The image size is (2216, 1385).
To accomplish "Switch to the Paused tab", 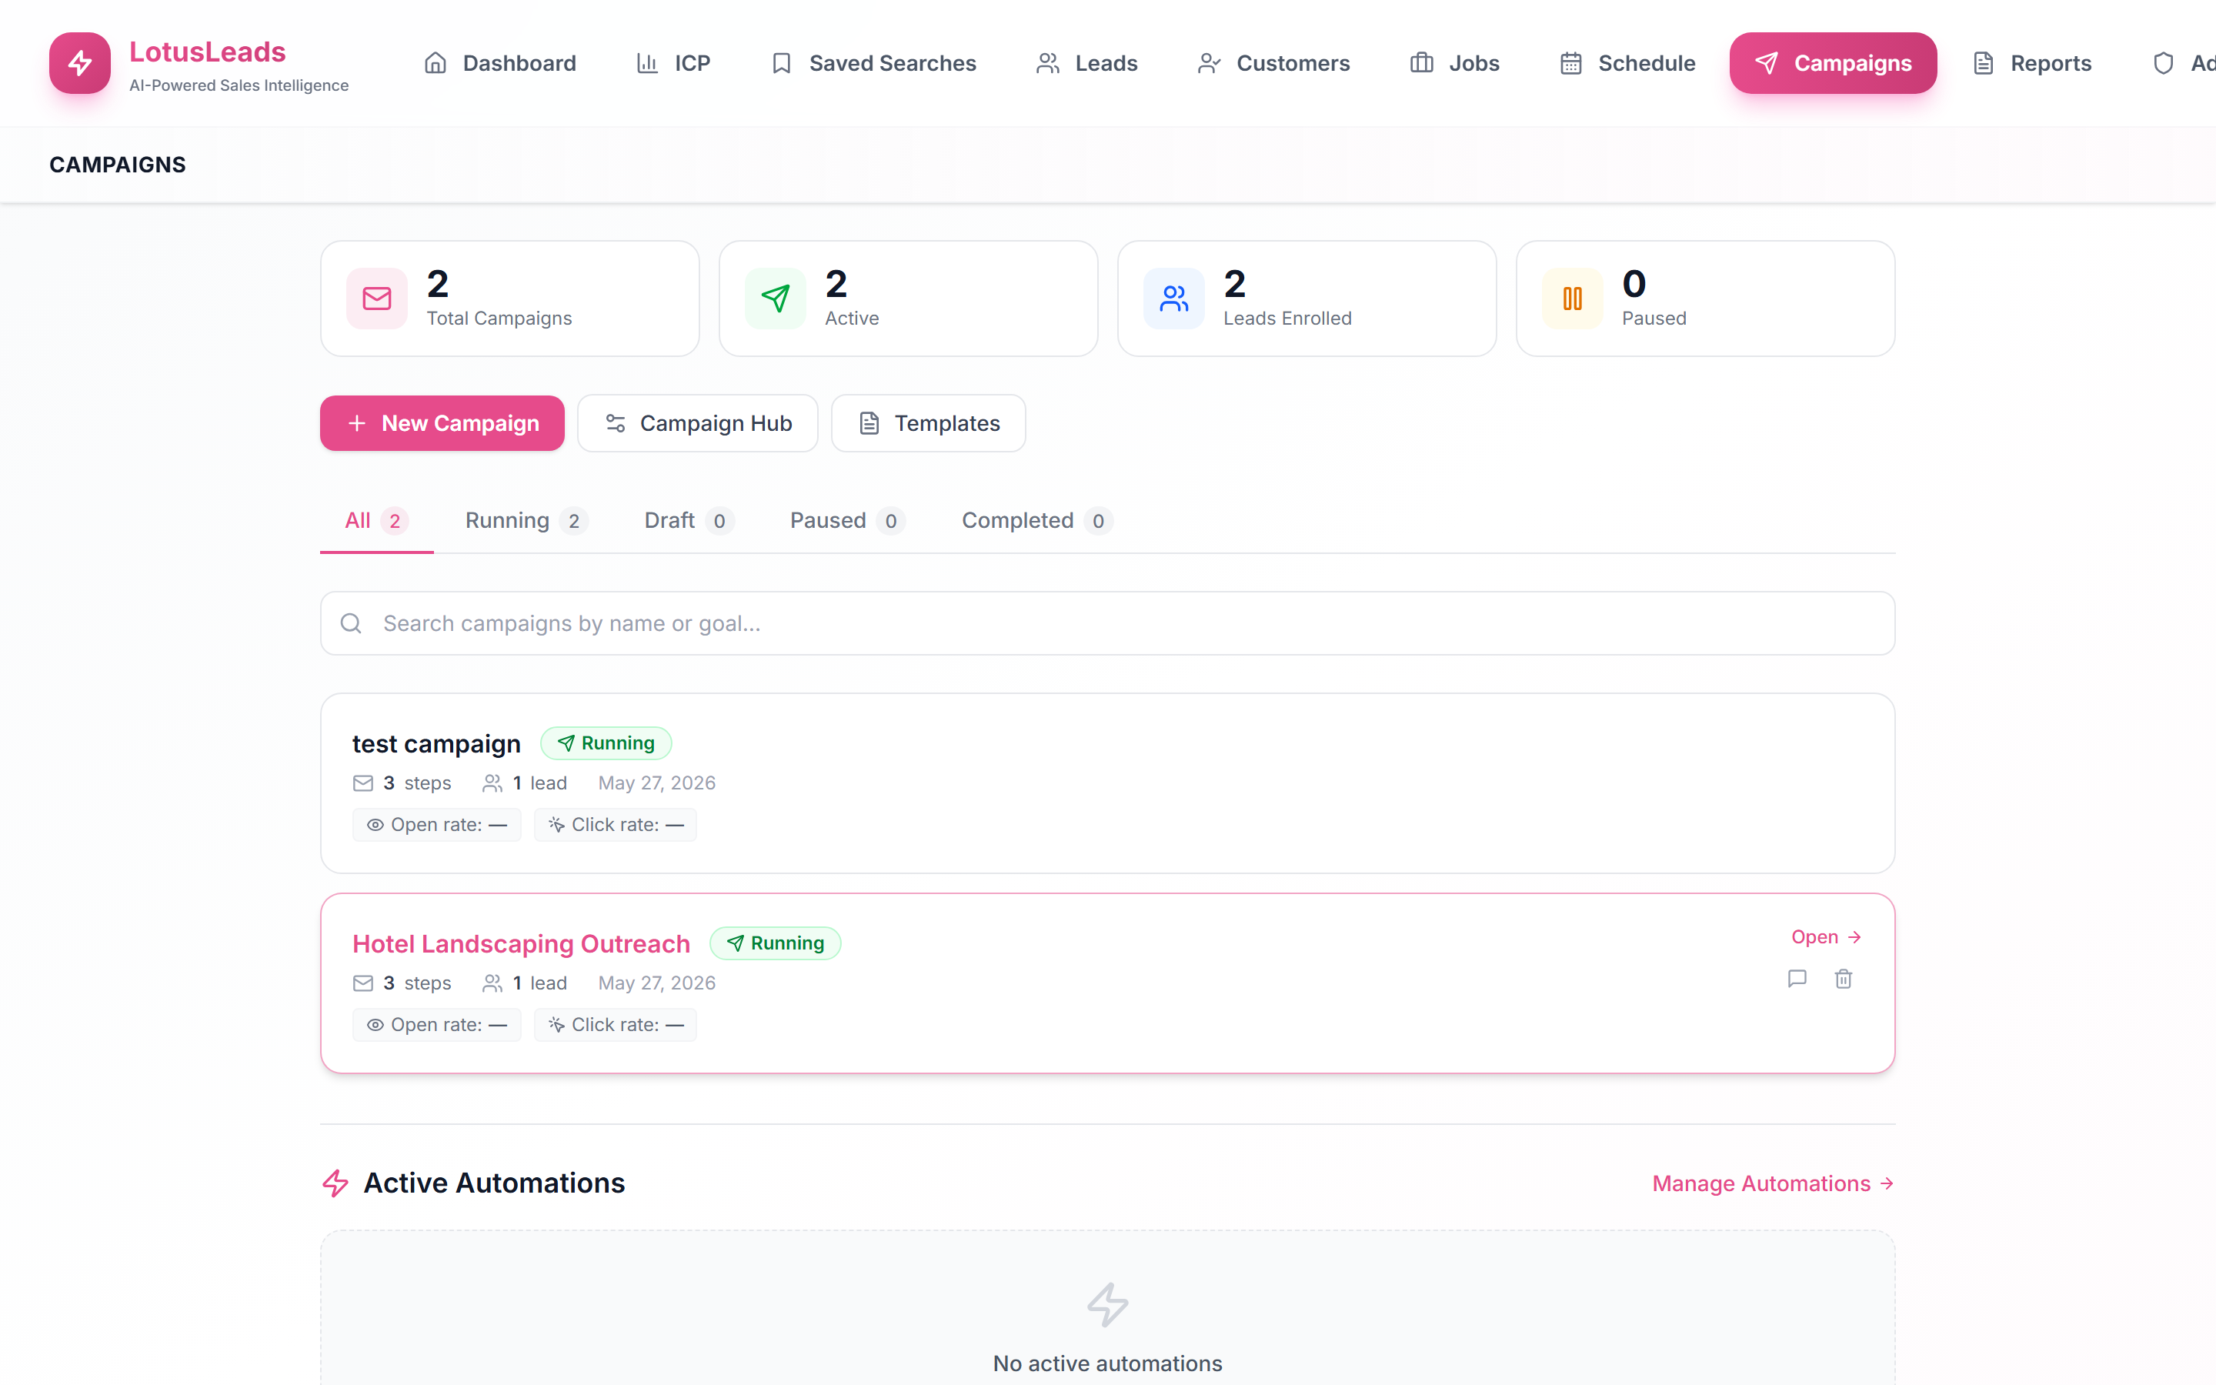I will (848, 520).
